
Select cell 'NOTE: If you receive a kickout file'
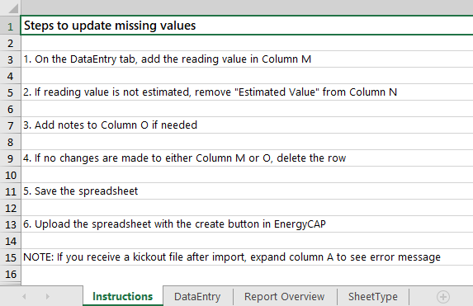coord(247,257)
